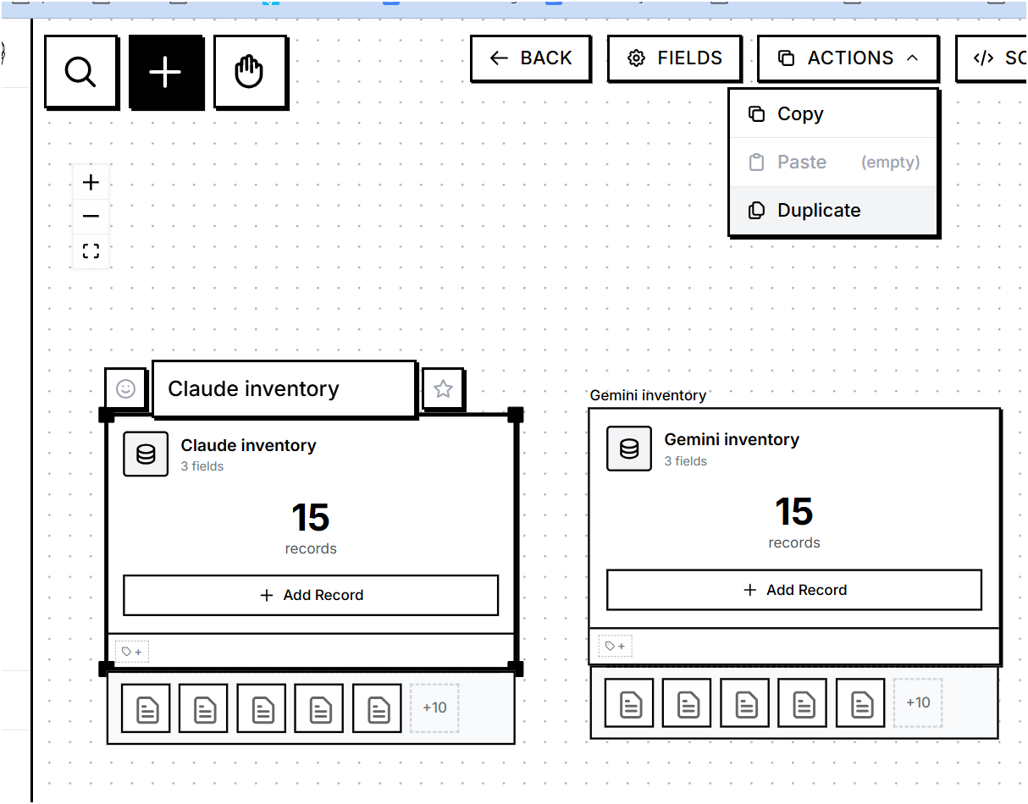Open the FIELDS panel
This screenshot has width=1028, height=804.
click(x=674, y=58)
